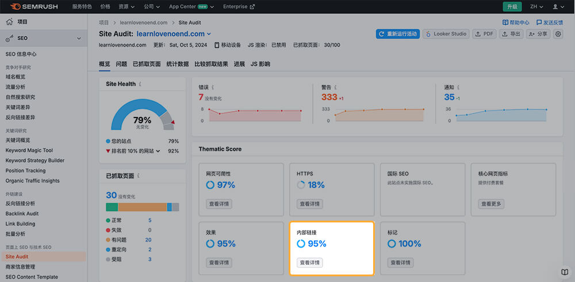This screenshot has width=575, height=282.
Task: Click the home 项目 sidebar item
Action: coord(44,22)
